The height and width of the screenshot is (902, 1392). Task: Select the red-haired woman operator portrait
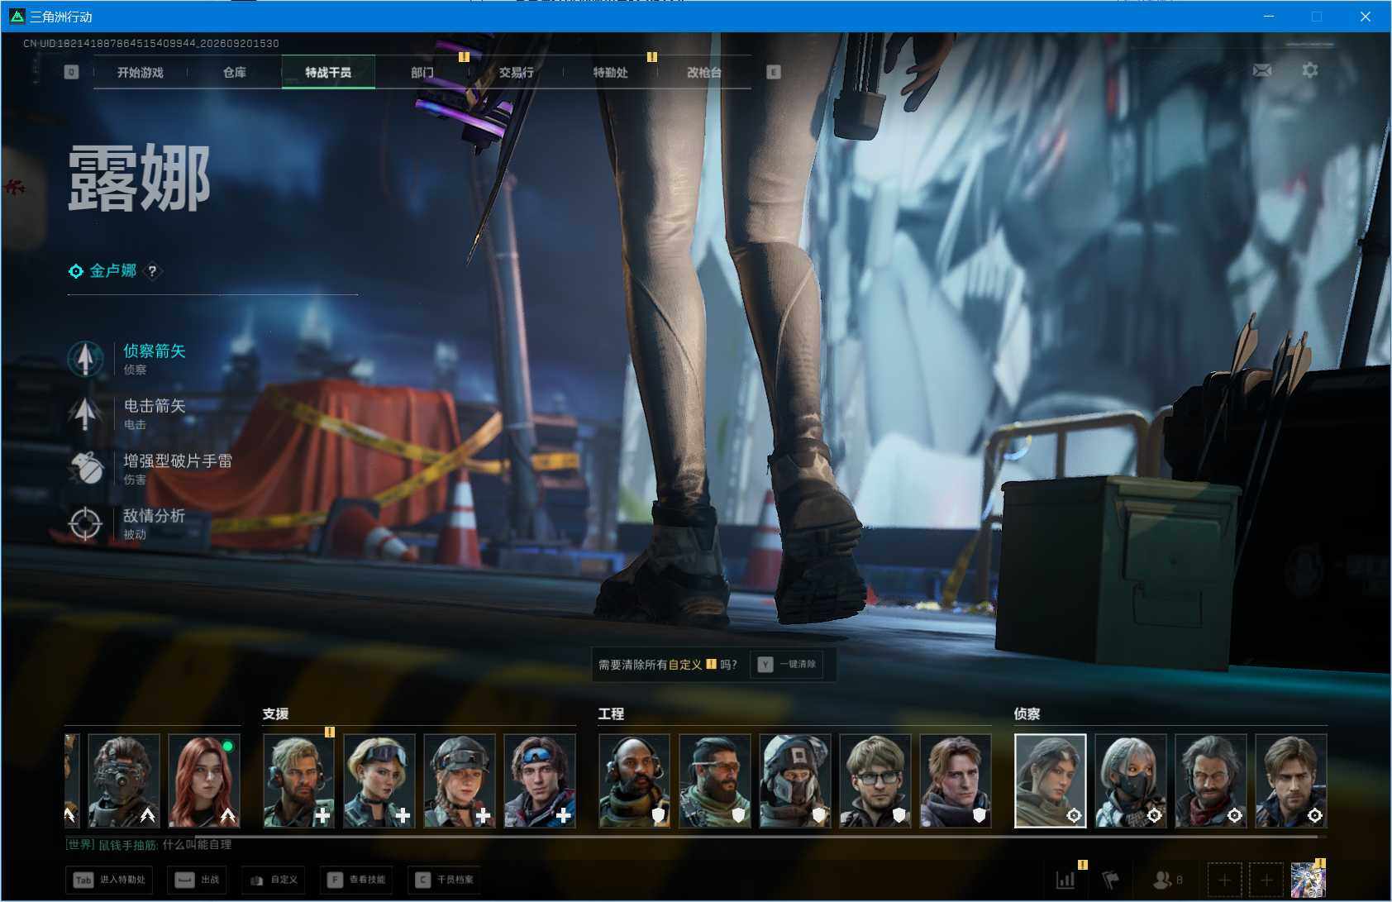[204, 781]
